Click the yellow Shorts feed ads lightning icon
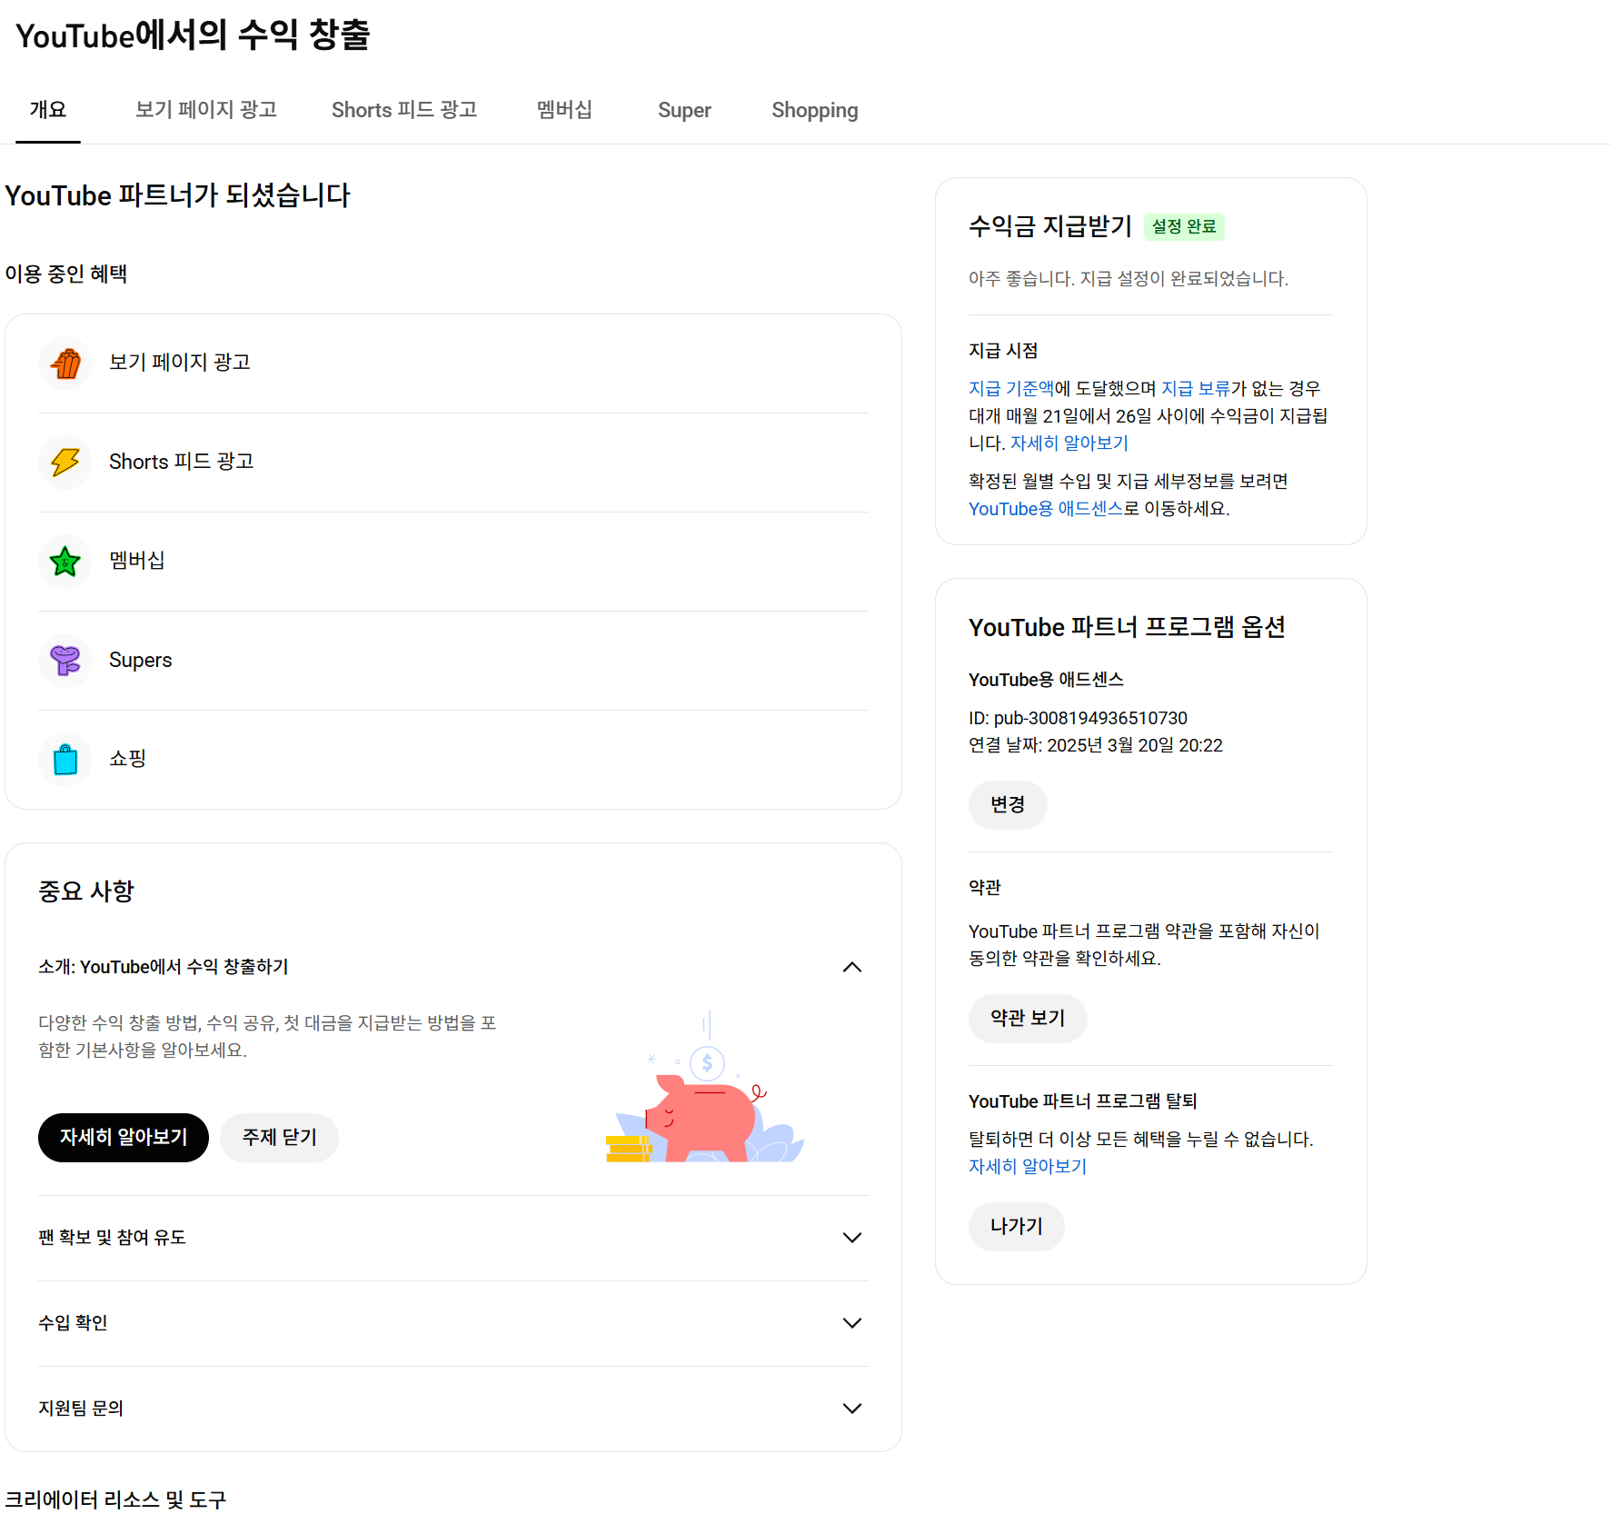Viewport: 1611px width, 1514px height. [65, 463]
